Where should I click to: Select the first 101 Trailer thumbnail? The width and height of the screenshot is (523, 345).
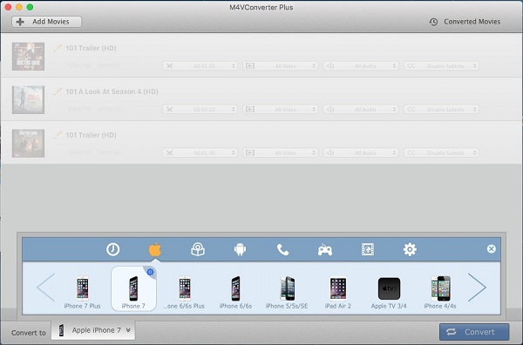(29, 57)
